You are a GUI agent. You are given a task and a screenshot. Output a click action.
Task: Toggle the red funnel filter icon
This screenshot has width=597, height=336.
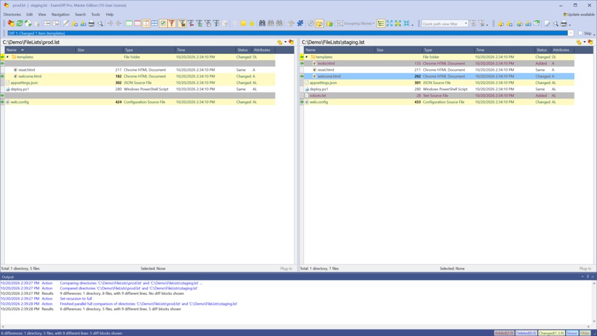(171, 24)
